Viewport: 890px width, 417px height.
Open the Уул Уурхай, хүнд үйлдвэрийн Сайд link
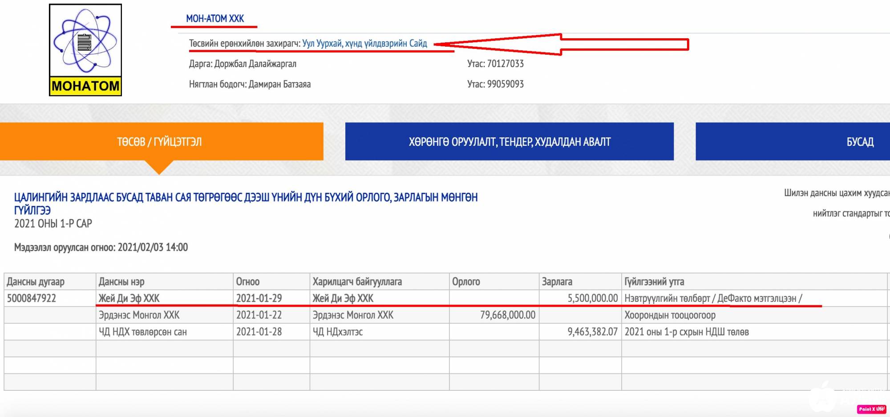364,44
